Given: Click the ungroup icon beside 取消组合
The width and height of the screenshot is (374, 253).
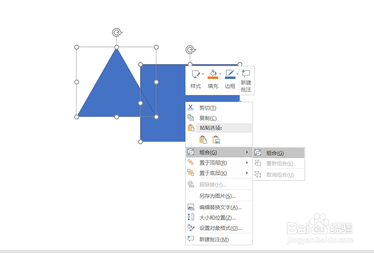Looking at the screenshot, I should (x=258, y=174).
